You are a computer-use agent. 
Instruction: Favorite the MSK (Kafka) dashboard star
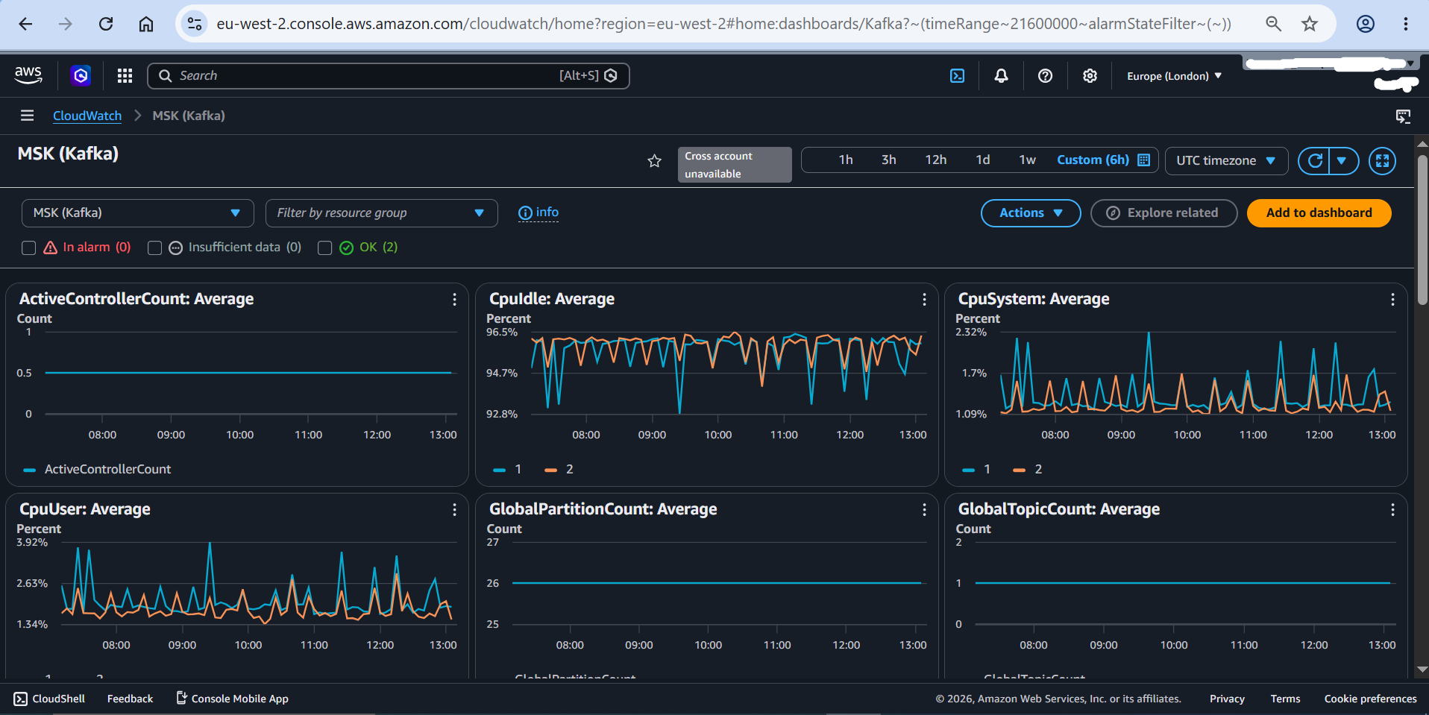point(654,160)
